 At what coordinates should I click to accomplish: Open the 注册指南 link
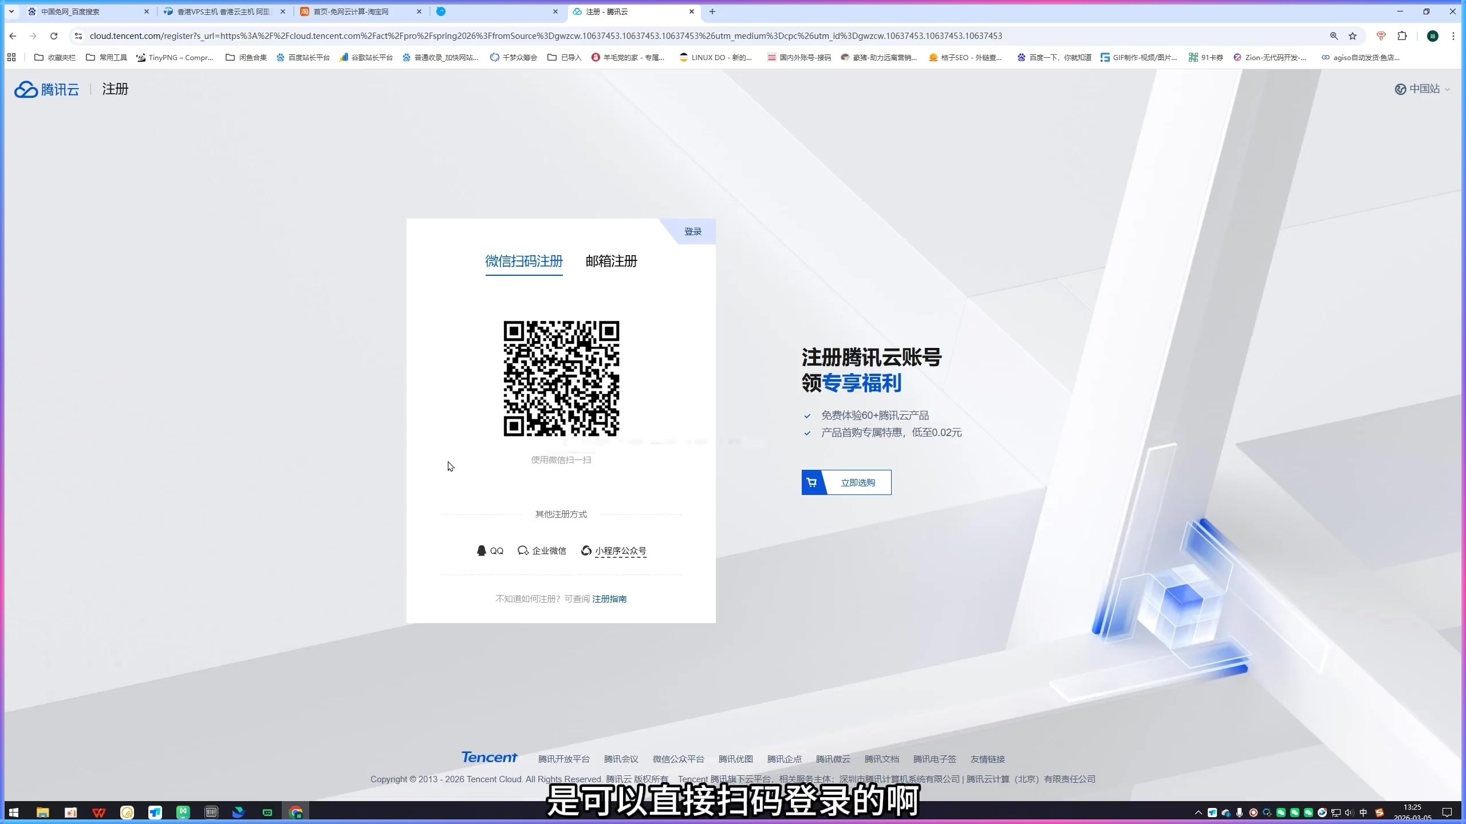[x=609, y=599]
